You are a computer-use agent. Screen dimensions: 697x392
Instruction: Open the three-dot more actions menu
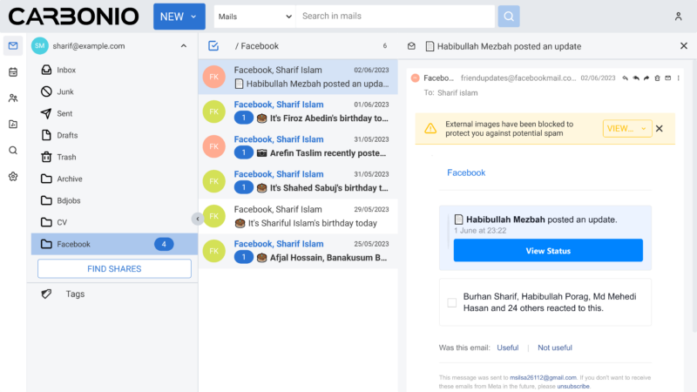[679, 78]
